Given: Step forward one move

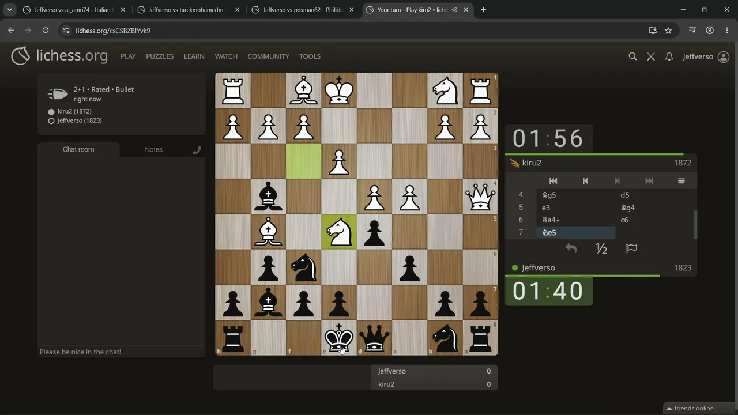Looking at the screenshot, I should click(617, 181).
